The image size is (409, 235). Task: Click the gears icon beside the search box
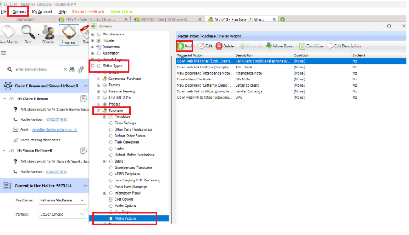coord(80,70)
